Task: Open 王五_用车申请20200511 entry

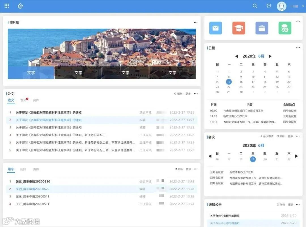Action: (x=102, y=204)
